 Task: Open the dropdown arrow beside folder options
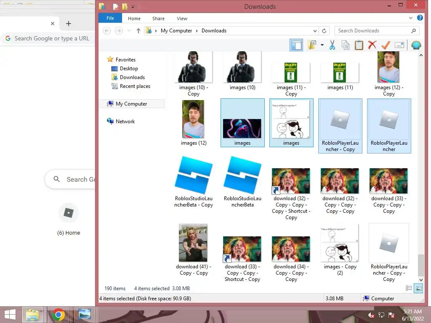point(322,45)
